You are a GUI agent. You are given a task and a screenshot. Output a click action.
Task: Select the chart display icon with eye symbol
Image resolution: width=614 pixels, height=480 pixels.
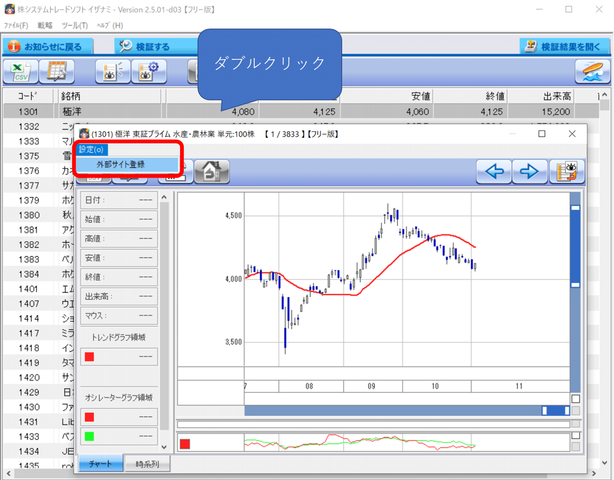(x=113, y=72)
